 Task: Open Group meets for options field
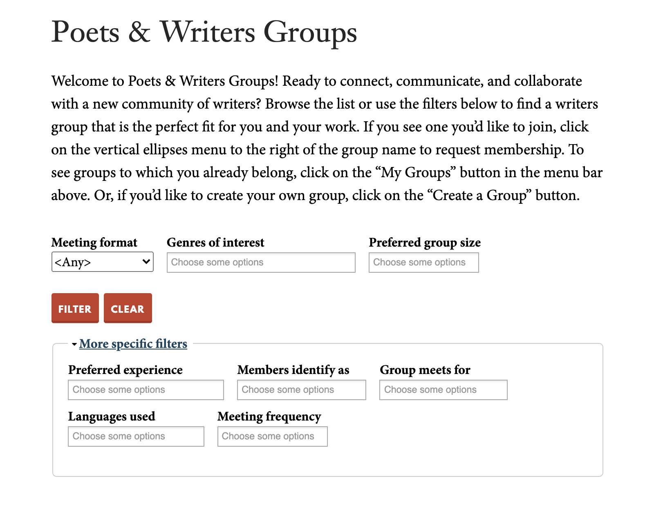pos(443,390)
